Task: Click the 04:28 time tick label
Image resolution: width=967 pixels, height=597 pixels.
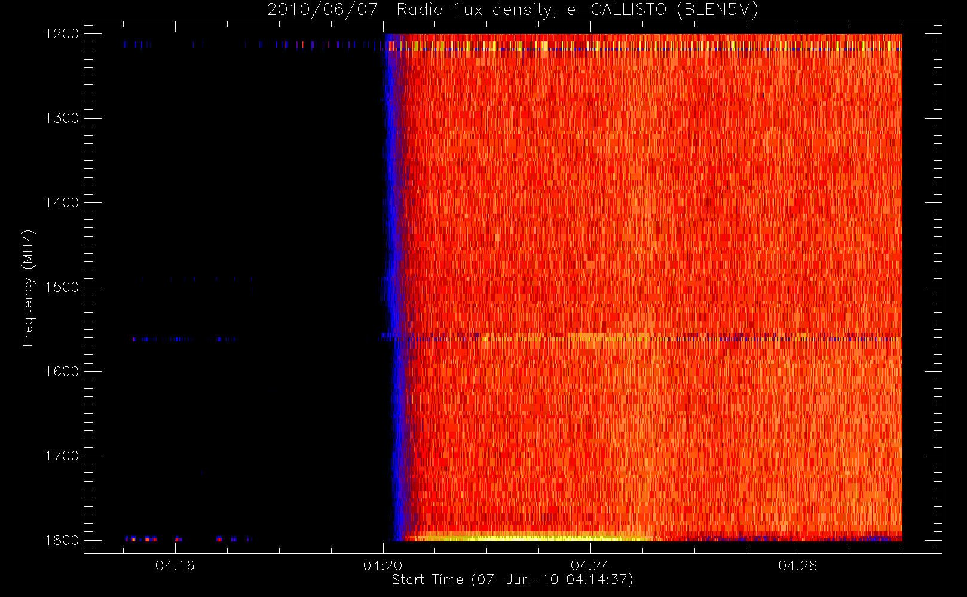Action: tap(798, 565)
